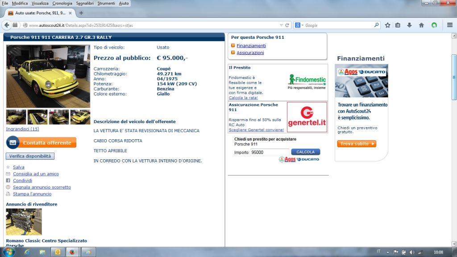The image size is (457, 257).
Task: Click the Firefox taskbar button
Action: [72, 252]
